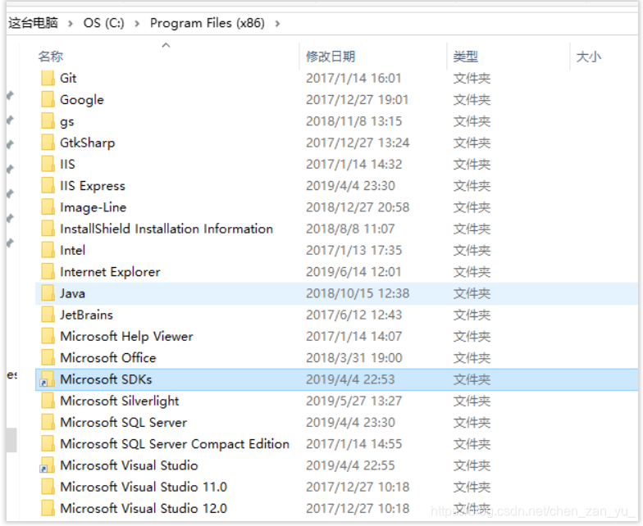Image resolution: width=643 pixels, height=526 pixels.
Task: Click the Internet Explorer folder icon
Action: [48, 272]
